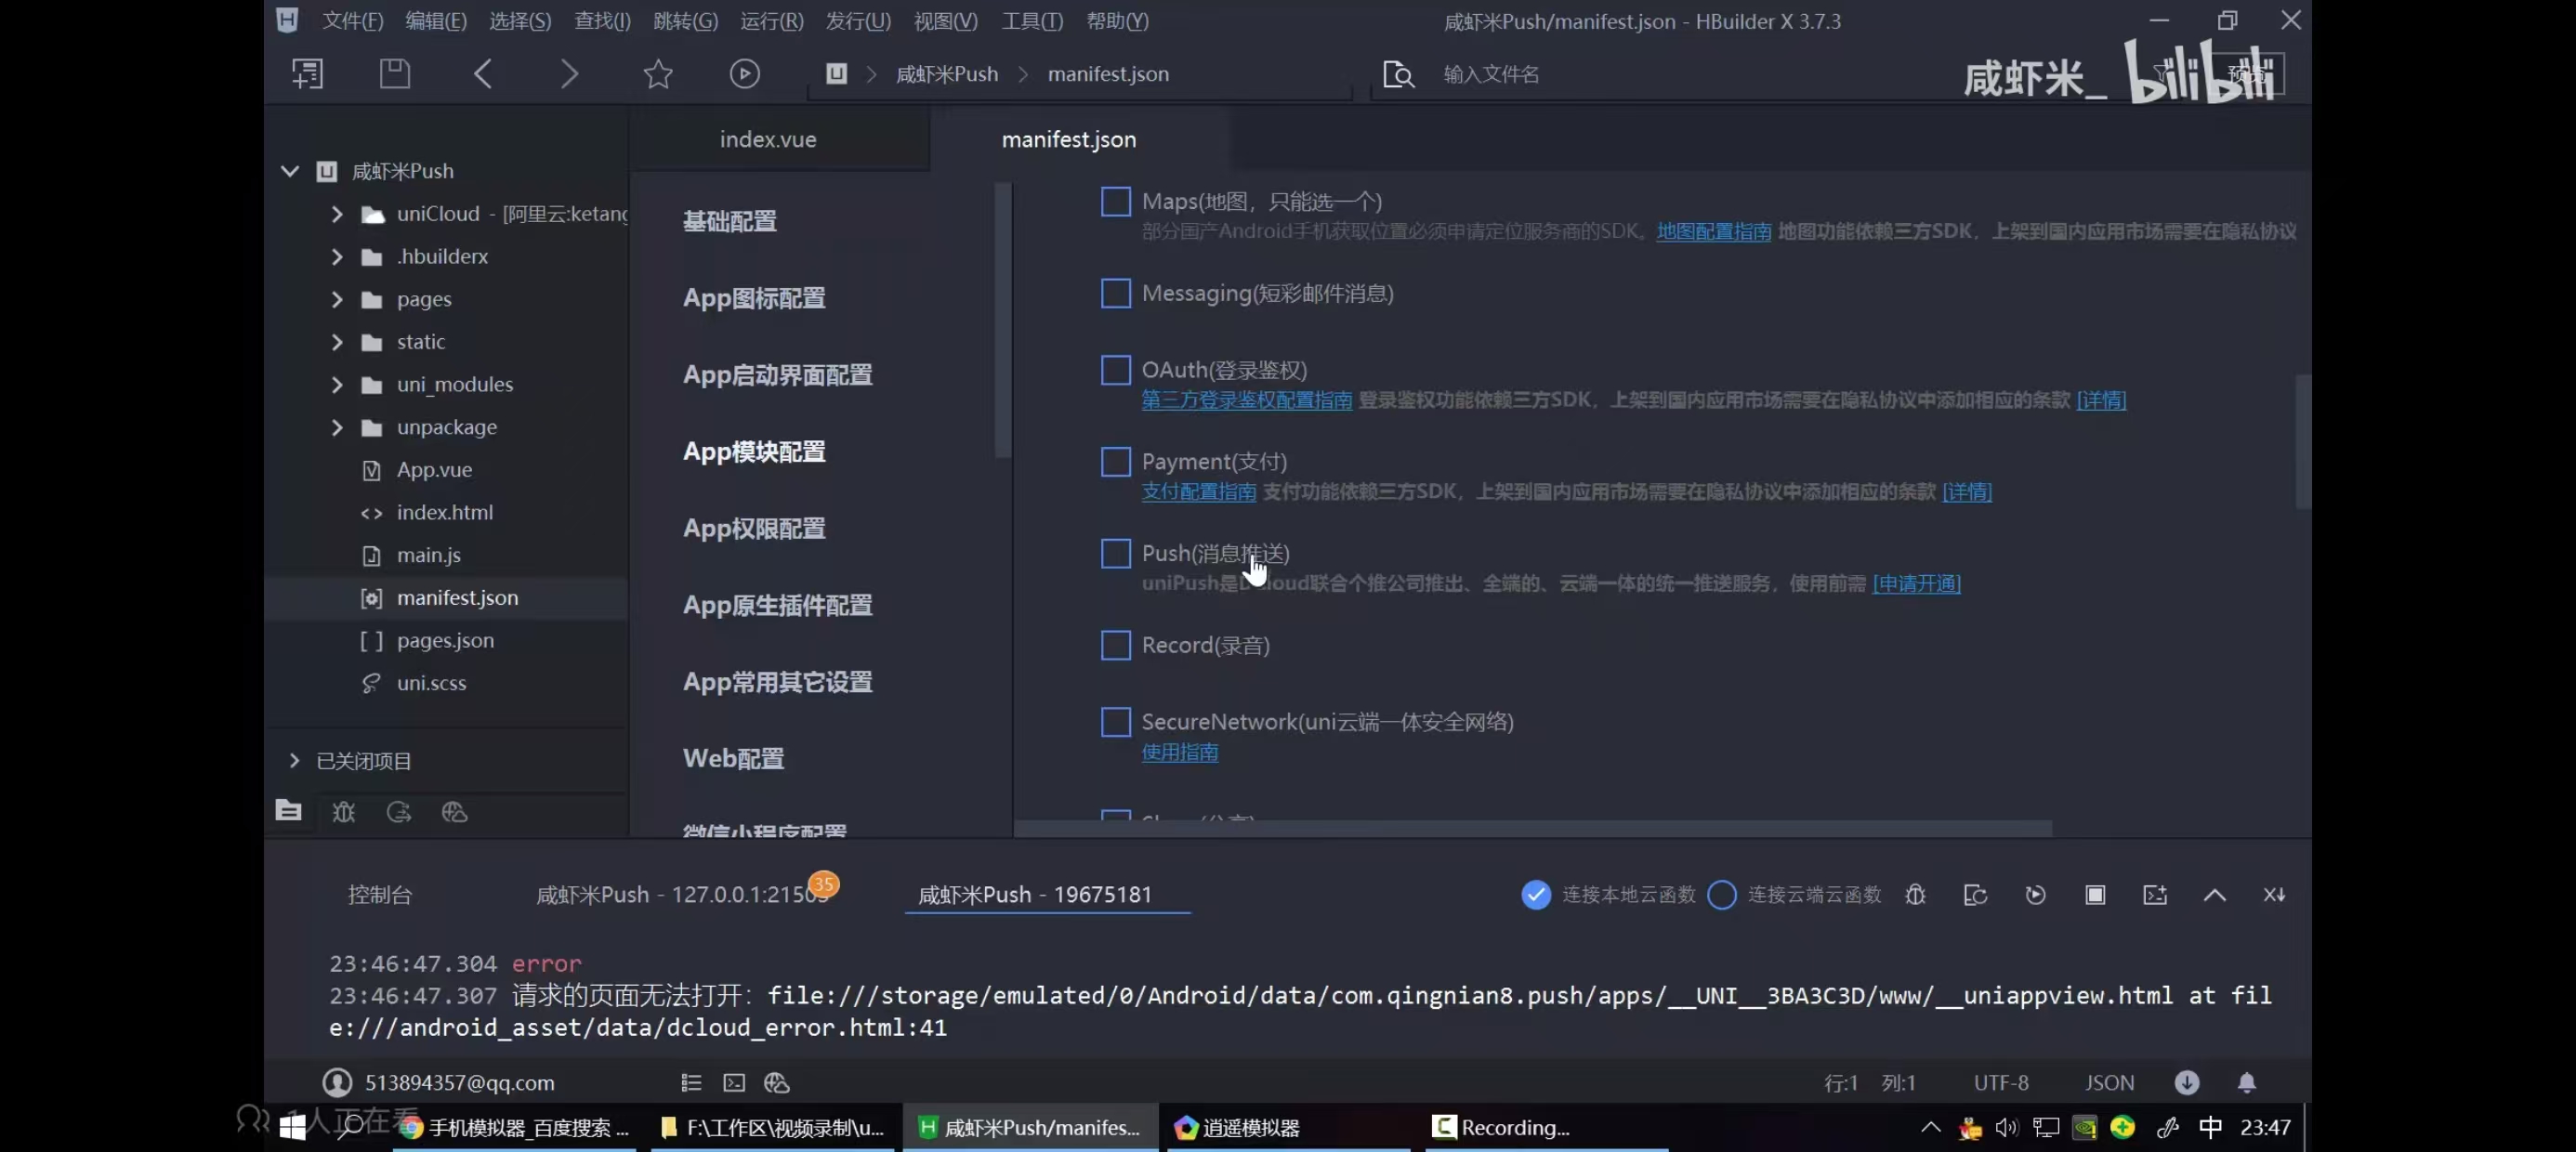
Task: Expand the static folder
Action: point(337,342)
